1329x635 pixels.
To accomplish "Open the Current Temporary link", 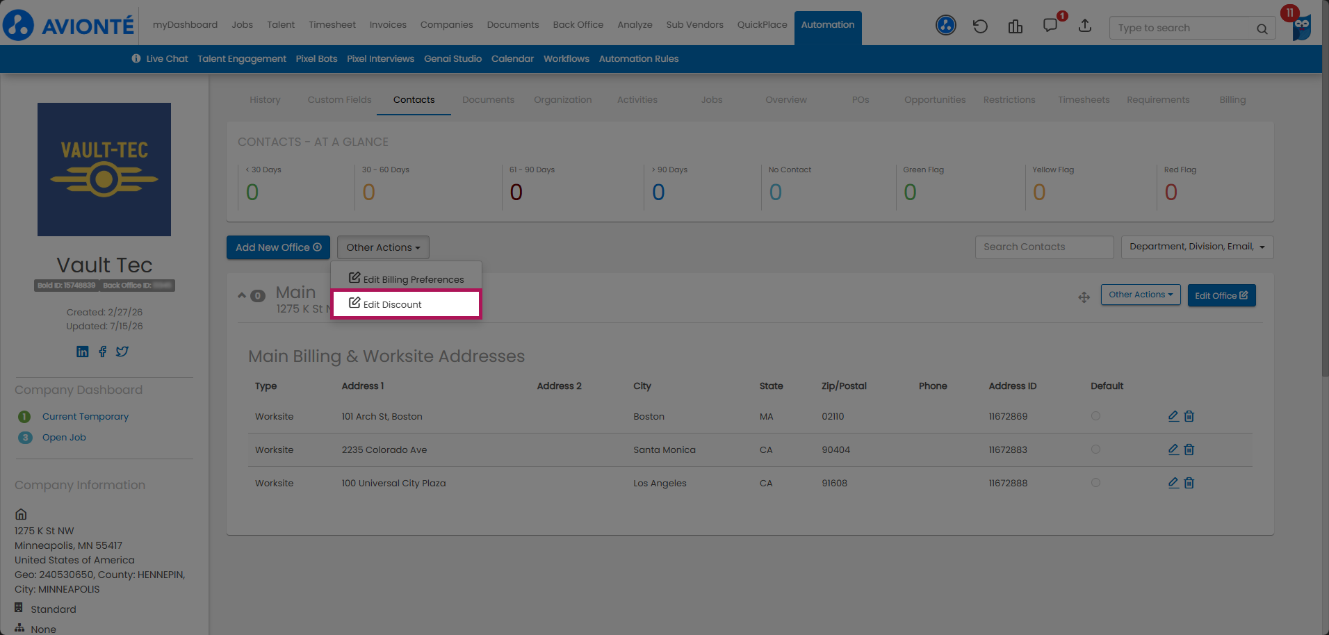I will click(85, 416).
